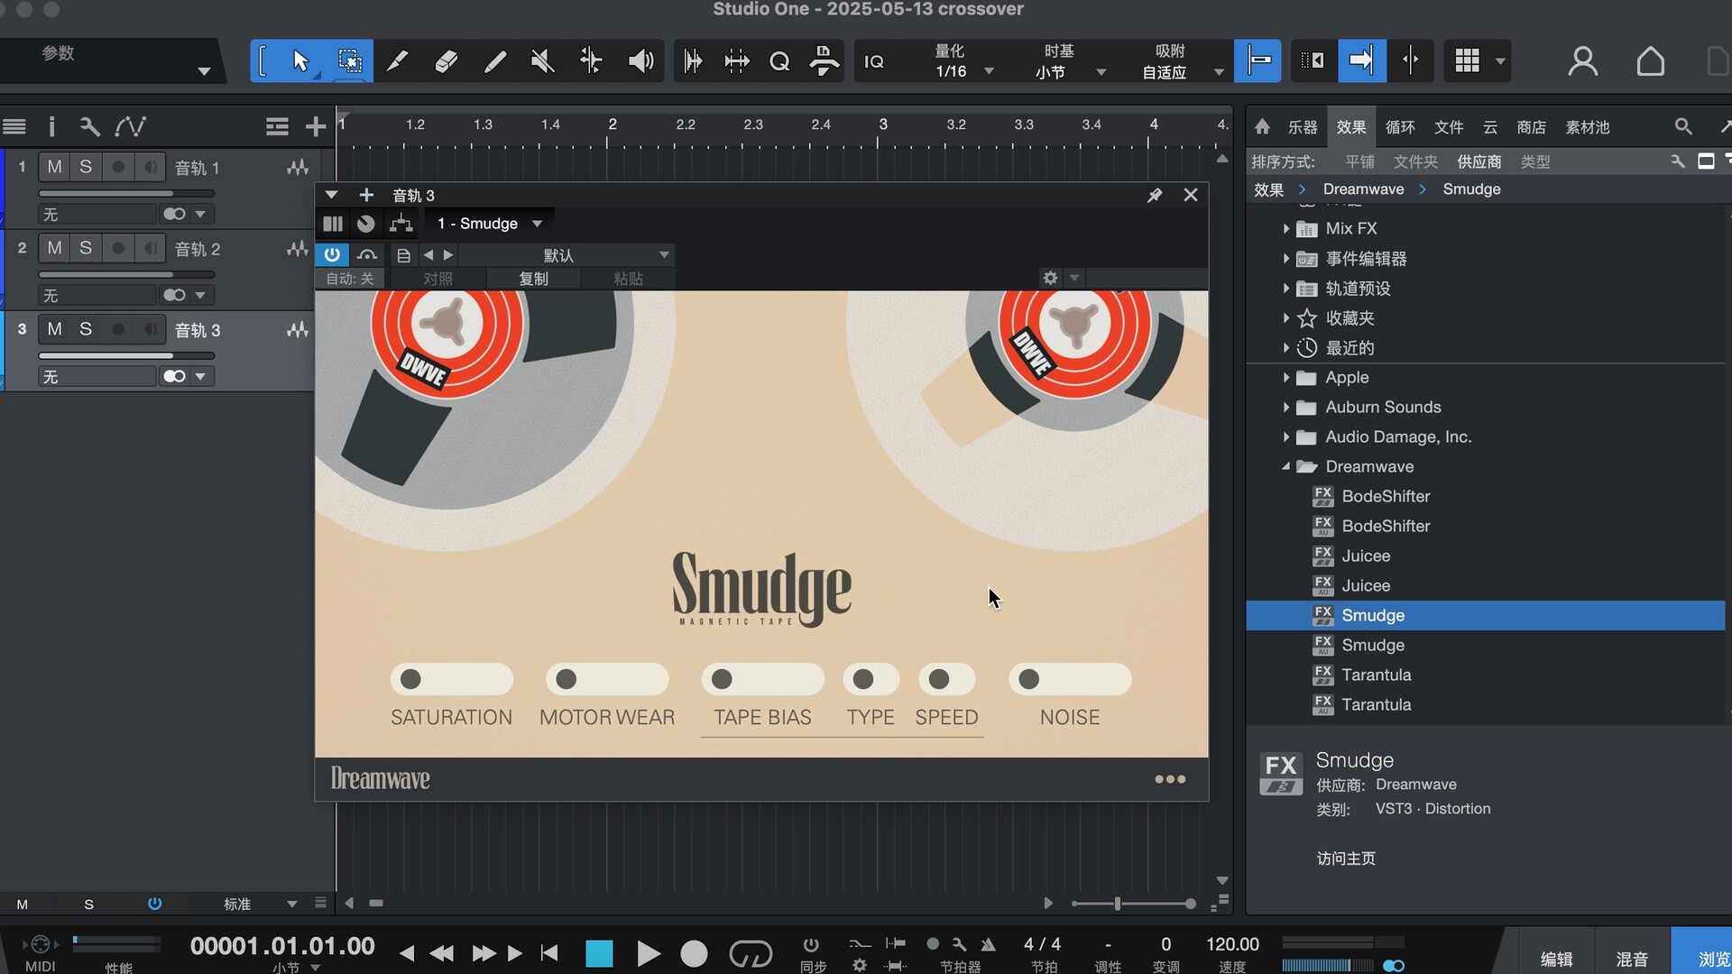Viewport: 1732px width, 974px height.
Task: Sort browser by 类型
Action: pos(1534,161)
